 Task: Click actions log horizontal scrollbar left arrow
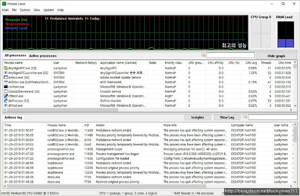5,186
